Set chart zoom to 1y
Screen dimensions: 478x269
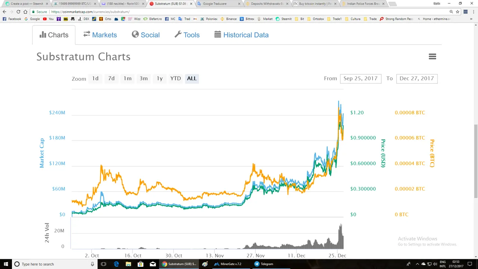159,78
